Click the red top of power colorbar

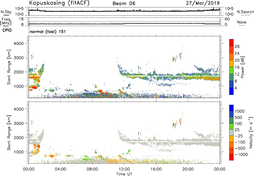click(231, 42)
